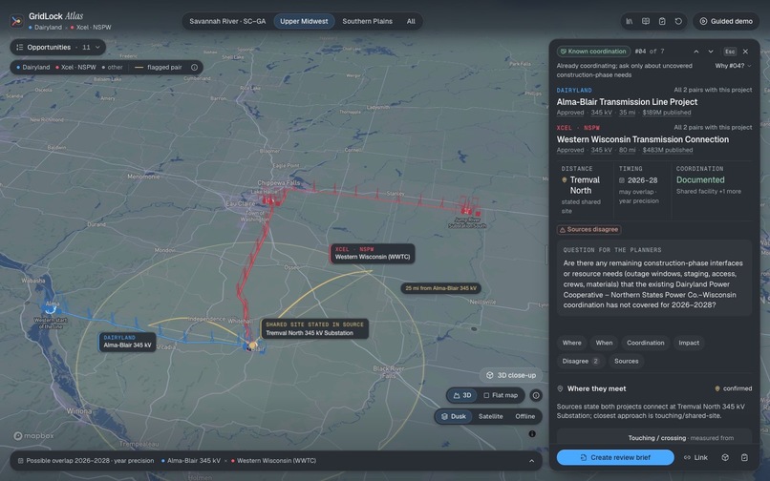Open the Alma-Blair Transmission Line Project title
This screenshot has width=770, height=481.
(627, 102)
